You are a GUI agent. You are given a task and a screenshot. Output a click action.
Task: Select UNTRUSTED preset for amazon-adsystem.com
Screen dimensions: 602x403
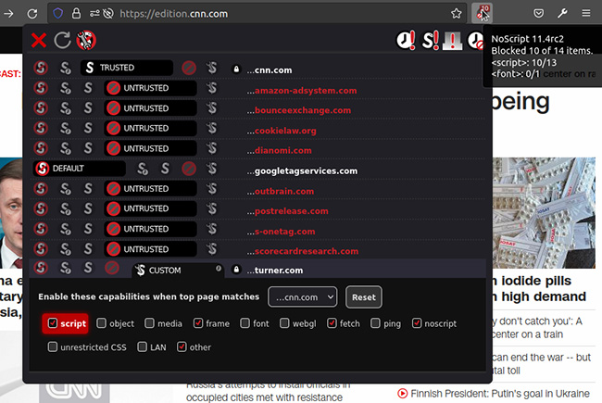click(x=150, y=88)
